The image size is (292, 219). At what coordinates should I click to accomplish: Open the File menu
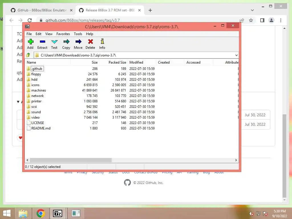click(29, 34)
